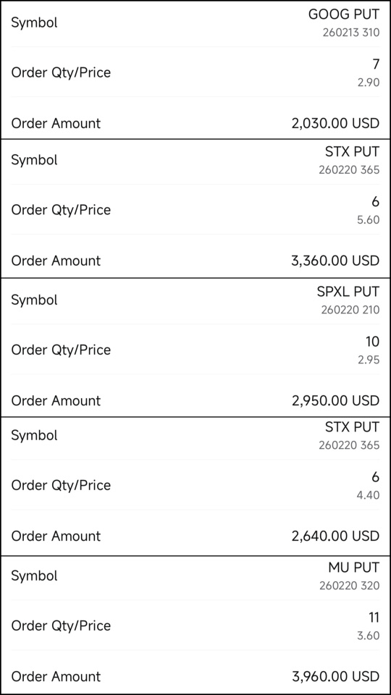Select the MU PUT symbol name
The height and width of the screenshot is (695, 391).
click(354, 568)
